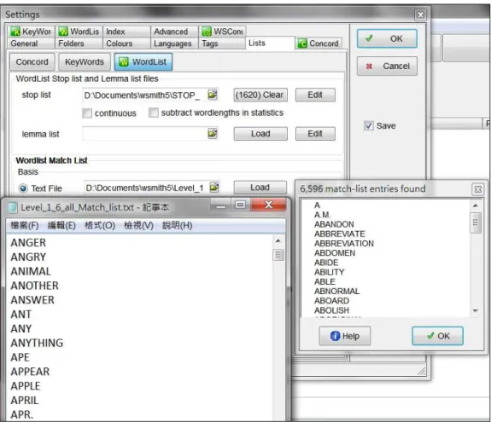Viewport: 491px width, 422px height.
Task: Open the WordList settings tab in top row
Action: [79, 32]
